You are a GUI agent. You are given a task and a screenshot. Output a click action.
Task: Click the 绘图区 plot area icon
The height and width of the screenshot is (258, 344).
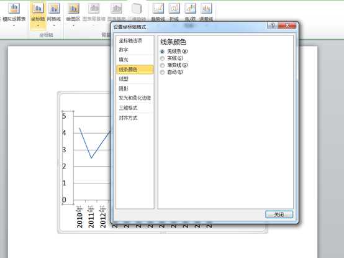(73, 8)
